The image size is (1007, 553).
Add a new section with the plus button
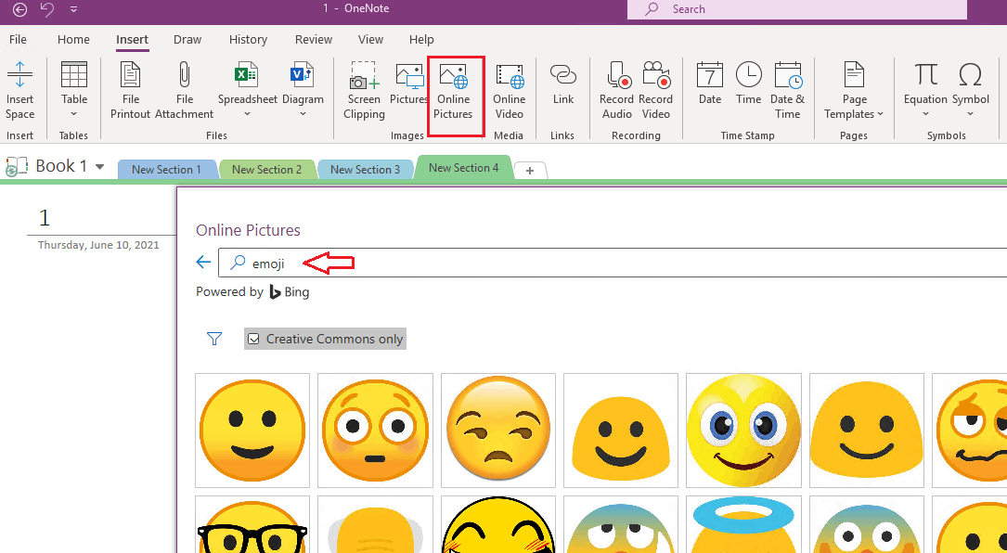[530, 170]
